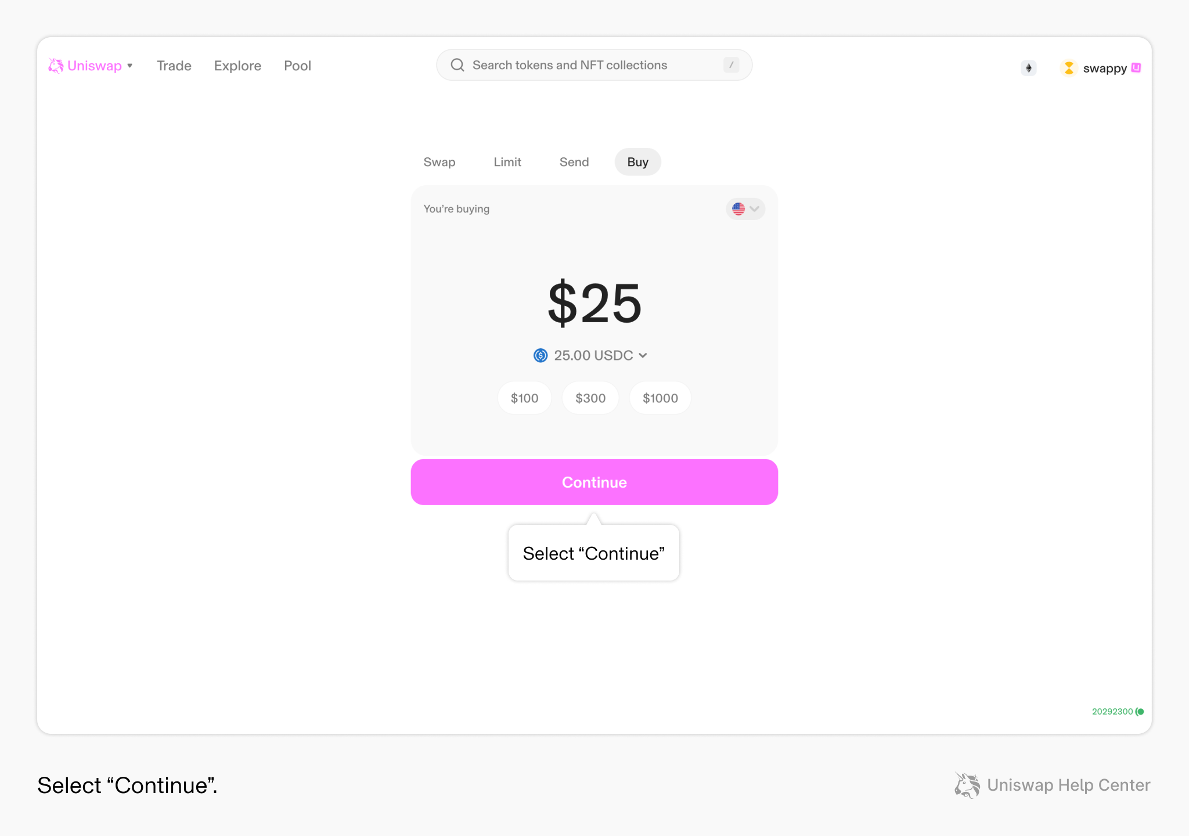Viewport: 1189px width, 836px height.
Task: Choose the $1000 preset amount
Action: pyautogui.click(x=660, y=398)
